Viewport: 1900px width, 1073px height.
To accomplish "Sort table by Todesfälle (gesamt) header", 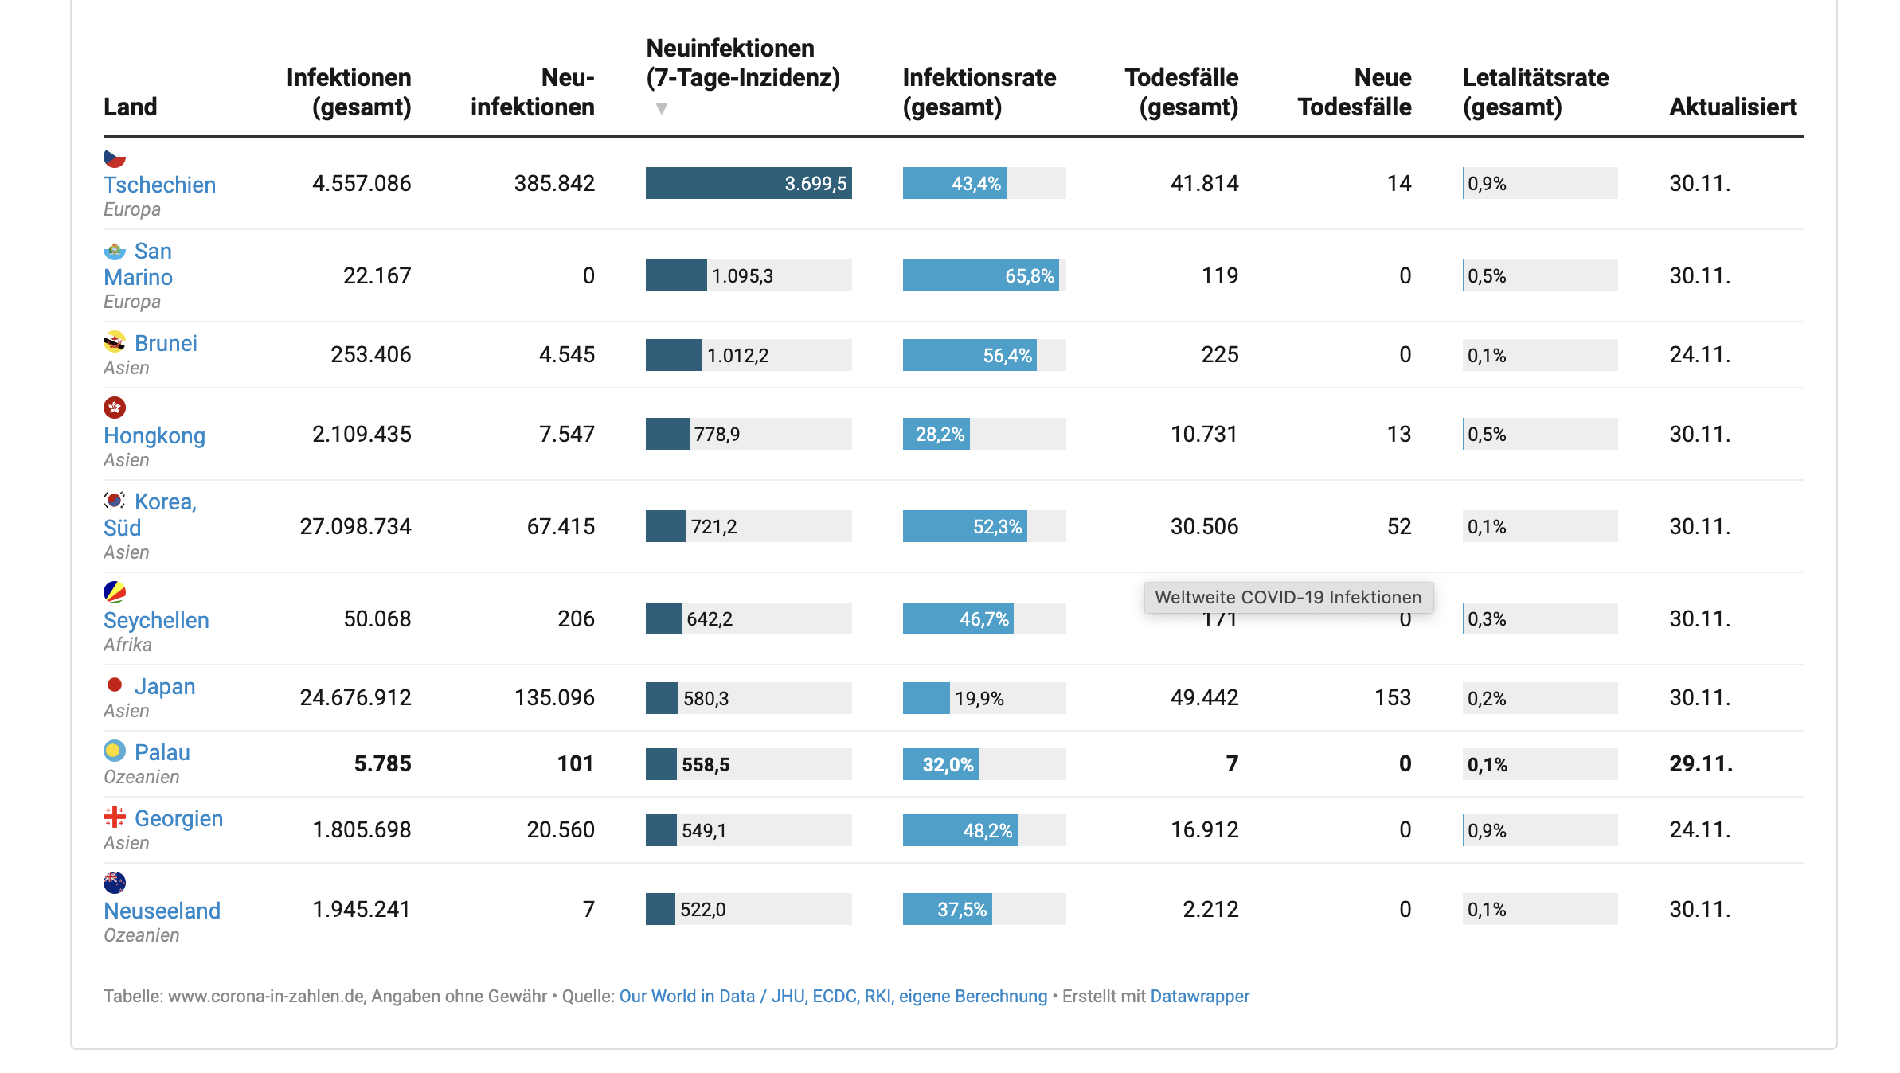I will coord(1181,92).
